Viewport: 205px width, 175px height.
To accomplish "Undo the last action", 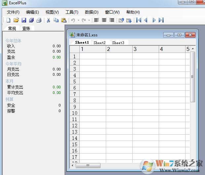I will point(73,20).
